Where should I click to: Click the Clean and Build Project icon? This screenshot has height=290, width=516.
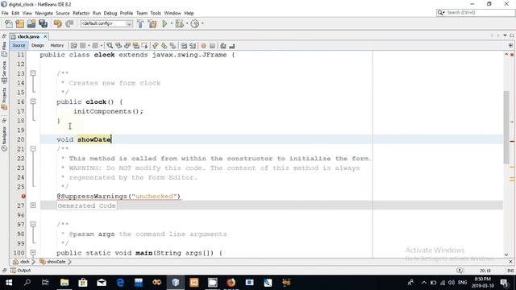[152, 23]
